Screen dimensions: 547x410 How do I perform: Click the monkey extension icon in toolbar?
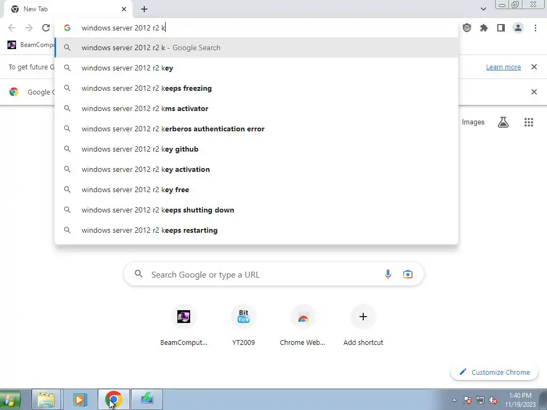[x=467, y=28]
